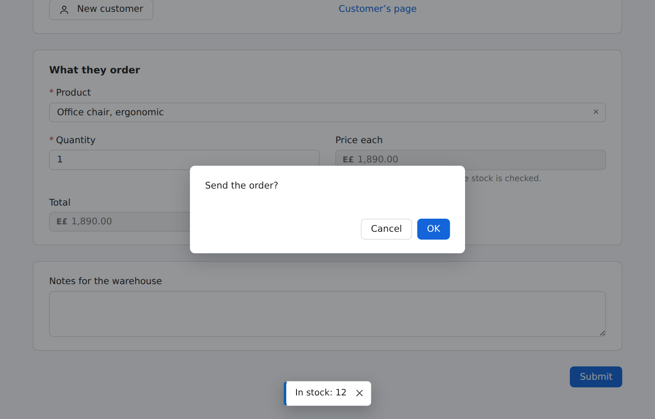Open the Customer's page link

[x=377, y=9]
